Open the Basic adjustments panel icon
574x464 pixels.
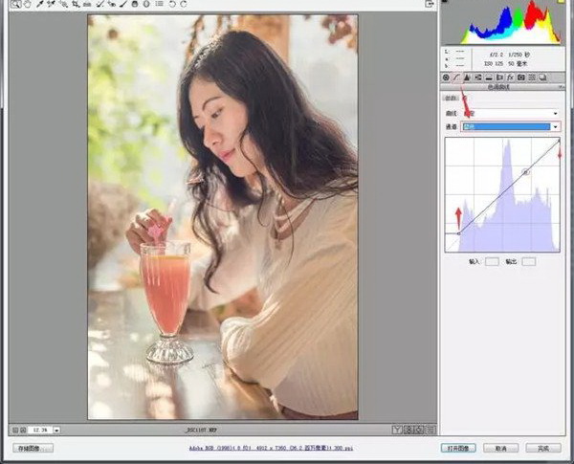(x=446, y=77)
